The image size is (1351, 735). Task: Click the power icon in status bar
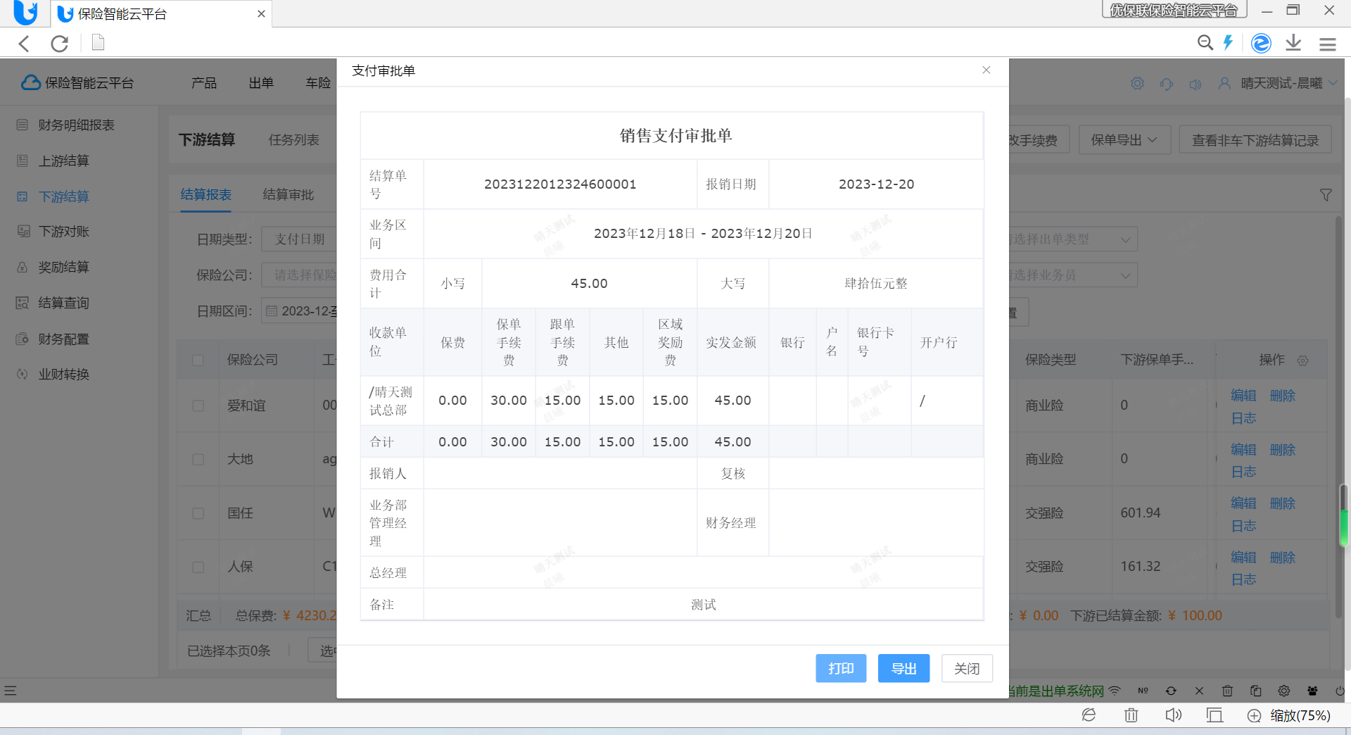1340,691
